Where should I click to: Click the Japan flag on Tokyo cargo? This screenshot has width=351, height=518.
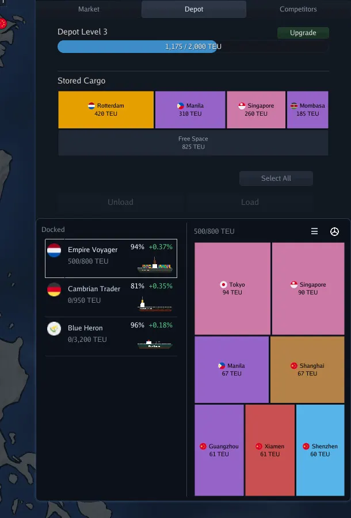click(223, 284)
